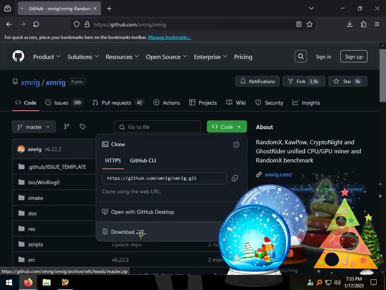
Task: Toggle the green Code dropdown button
Action: click(x=227, y=127)
